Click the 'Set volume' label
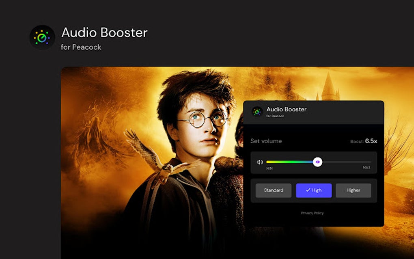414x259 pixels. click(x=266, y=141)
